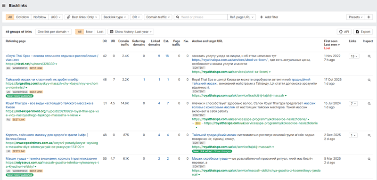This screenshot has height=180, width=377.
Task: Click Add filter button
Action: tap(269, 17)
